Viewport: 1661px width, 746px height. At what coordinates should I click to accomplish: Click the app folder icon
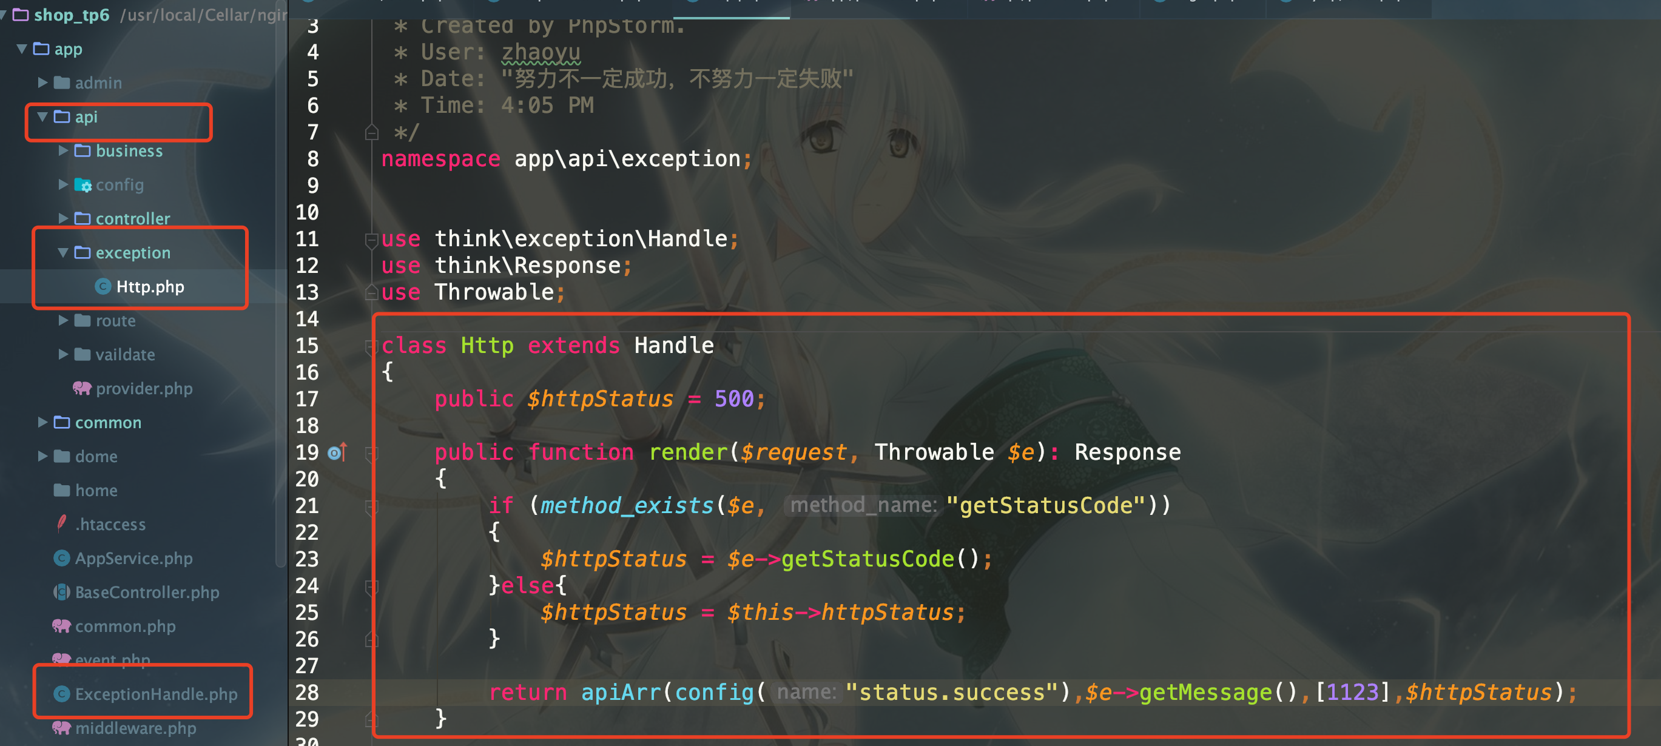[41, 49]
